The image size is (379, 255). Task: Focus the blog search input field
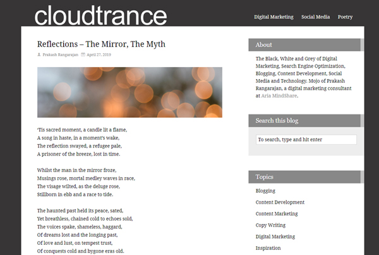(x=306, y=139)
